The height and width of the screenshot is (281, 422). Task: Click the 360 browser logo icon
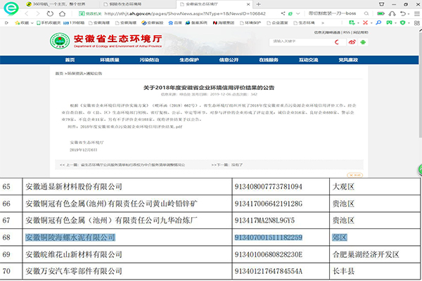pos(11,8)
